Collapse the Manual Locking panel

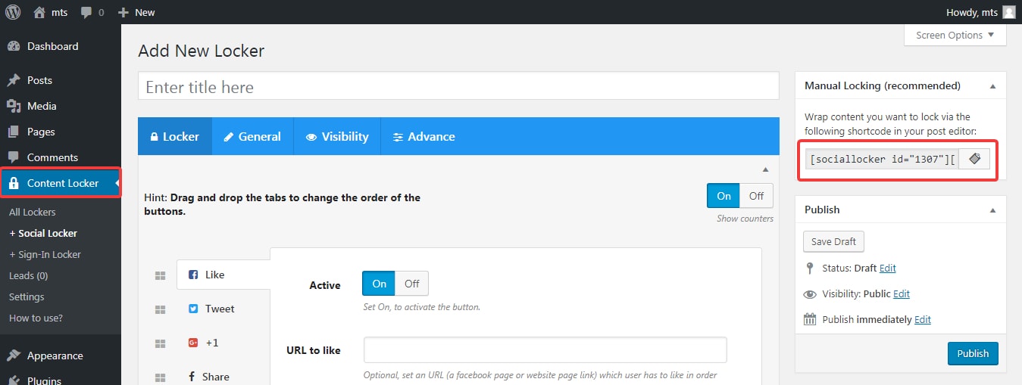click(x=992, y=86)
